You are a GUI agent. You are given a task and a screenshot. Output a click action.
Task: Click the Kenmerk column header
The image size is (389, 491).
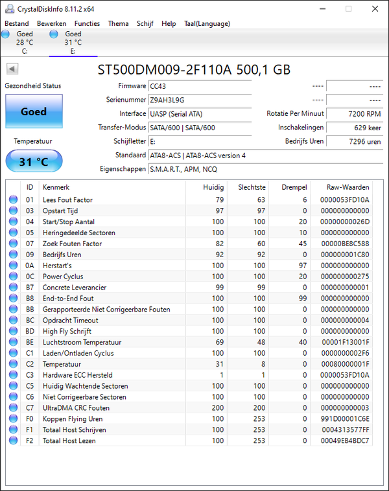[56, 187]
